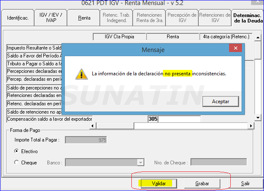Click the Retenciones declaradas en row label
Screen dimensions: 264x191
tap(34, 95)
